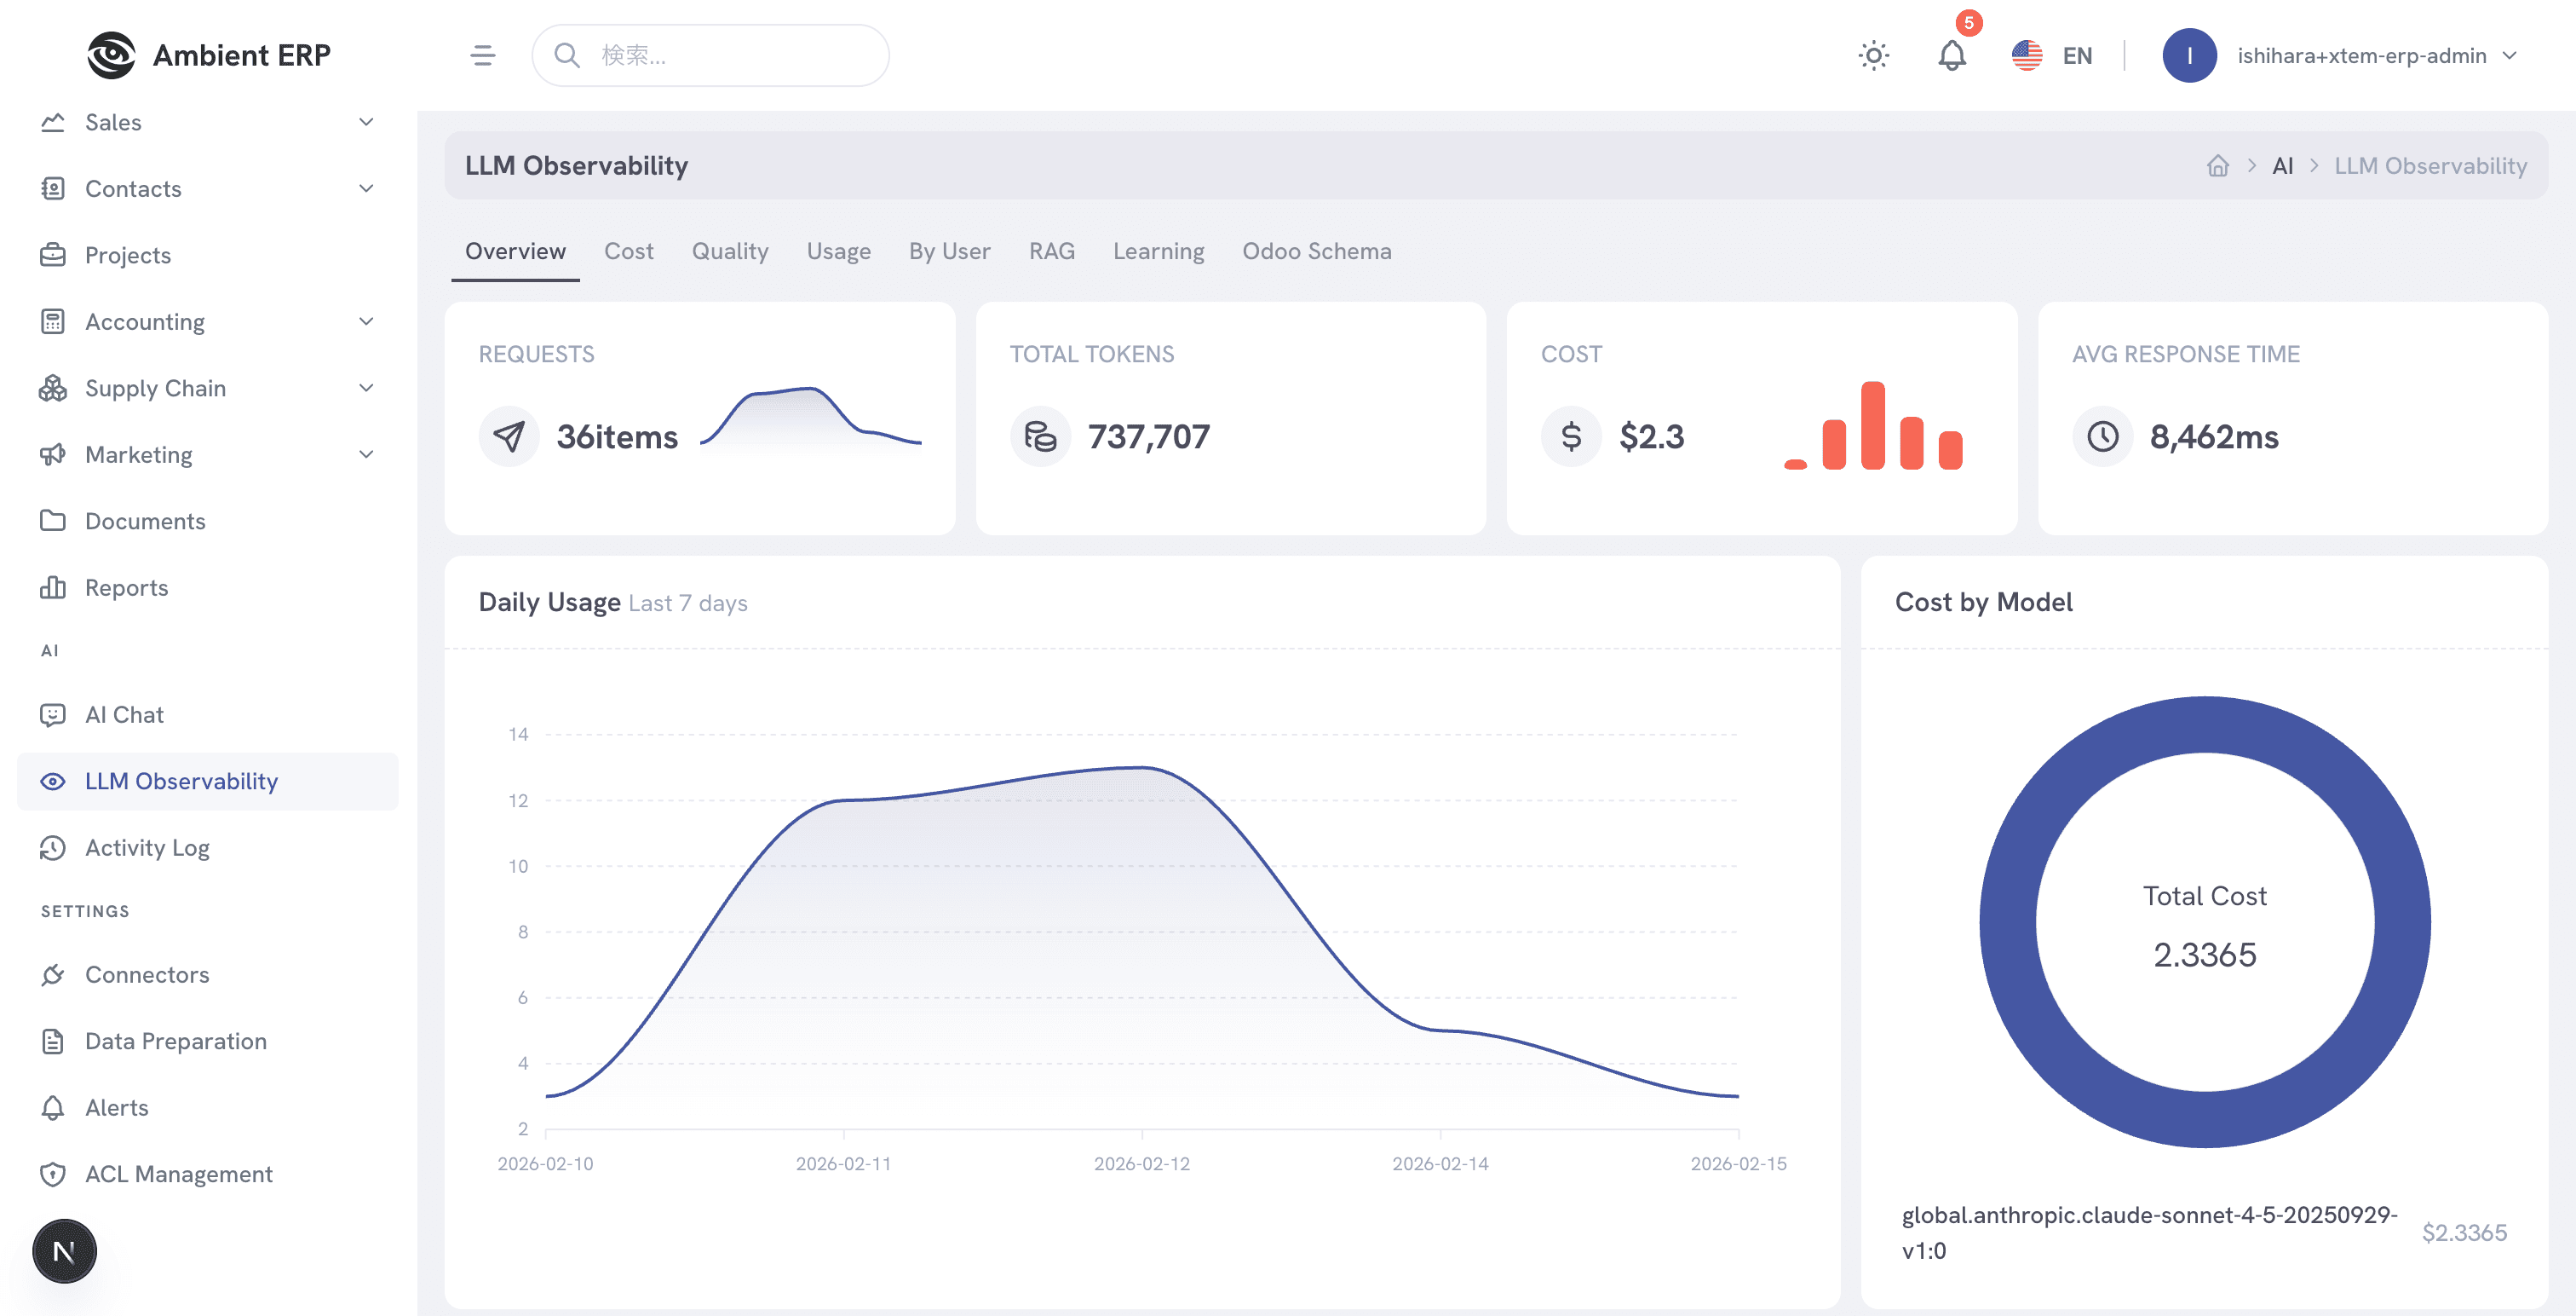Open AI Chat from sidebar

click(124, 714)
